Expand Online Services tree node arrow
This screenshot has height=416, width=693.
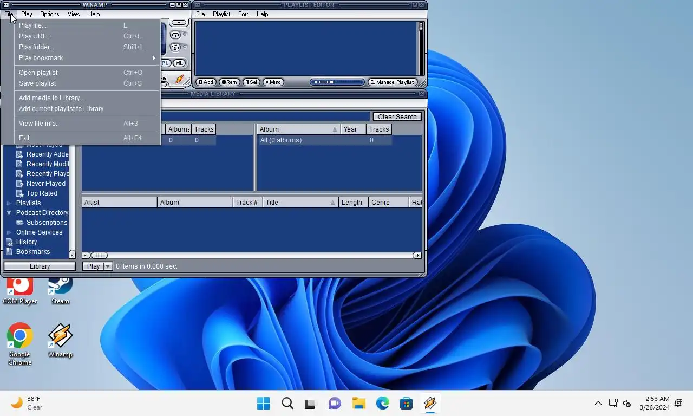pyautogui.click(x=9, y=232)
